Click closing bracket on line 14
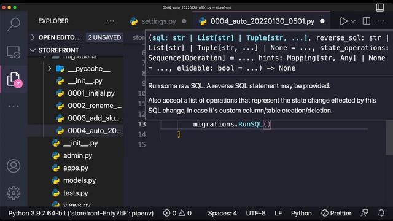 coord(179,134)
